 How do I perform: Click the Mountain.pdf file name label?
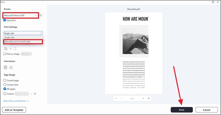click(134, 9)
